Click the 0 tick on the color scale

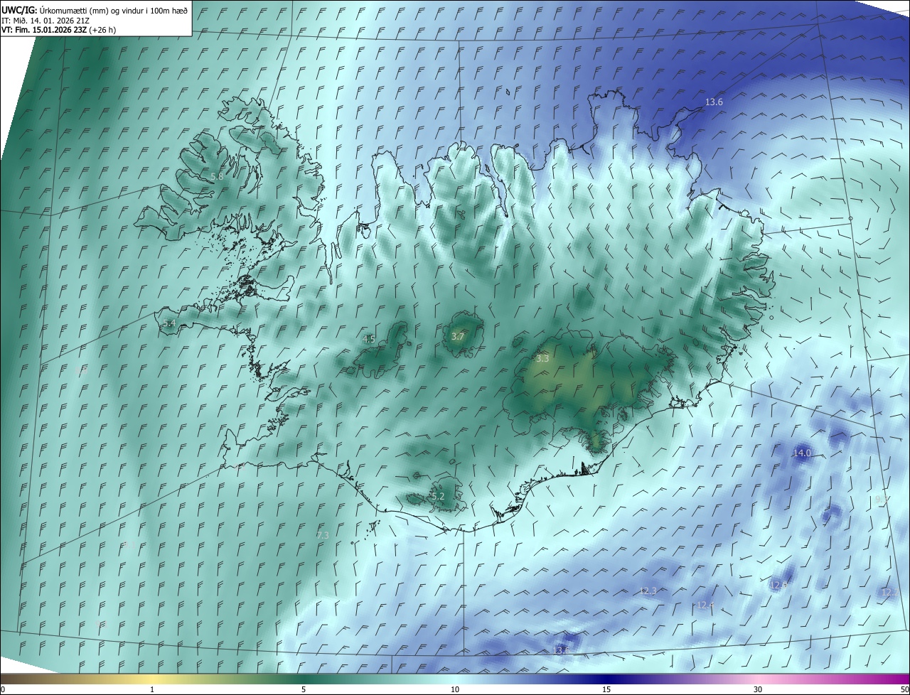pyautogui.click(x=3, y=689)
